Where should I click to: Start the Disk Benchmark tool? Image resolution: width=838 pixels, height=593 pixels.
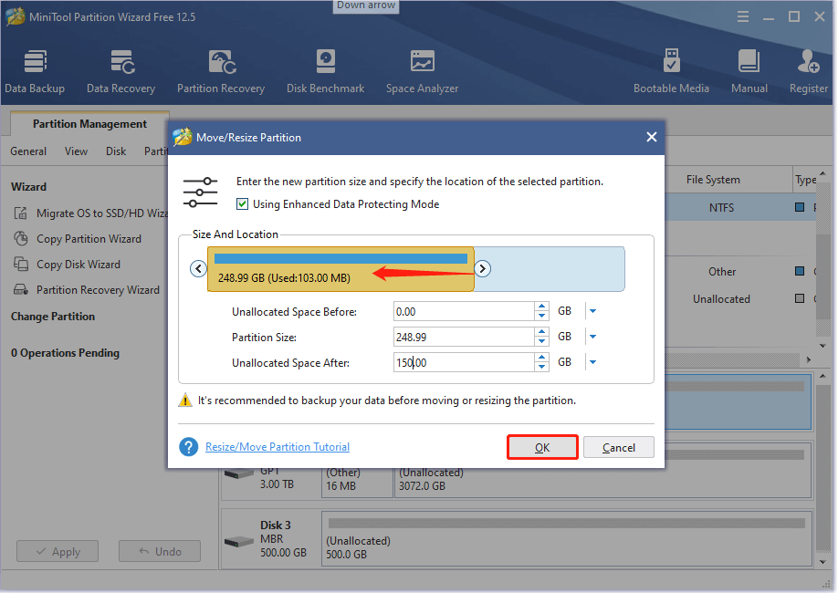(326, 71)
